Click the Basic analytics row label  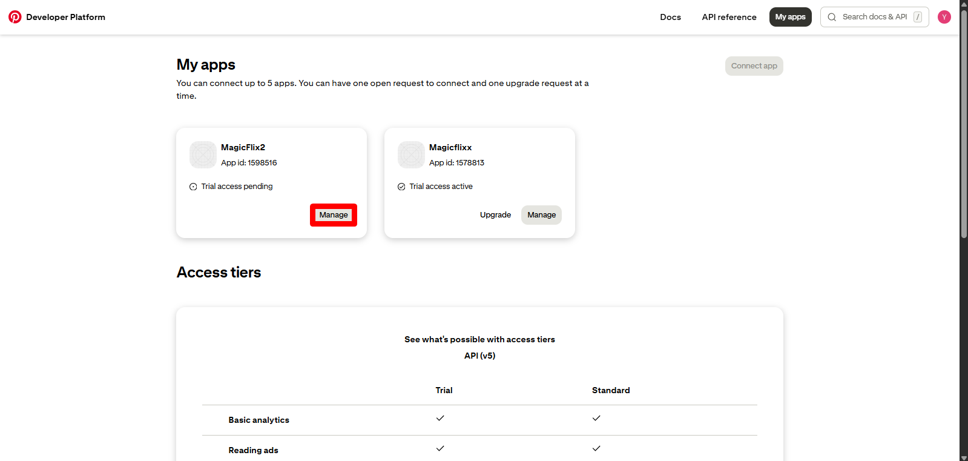click(x=258, y=420)
